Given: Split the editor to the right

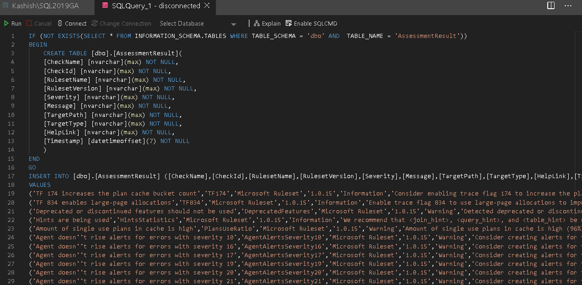Looking at the screenshot, I should click(x=551, y=6).
